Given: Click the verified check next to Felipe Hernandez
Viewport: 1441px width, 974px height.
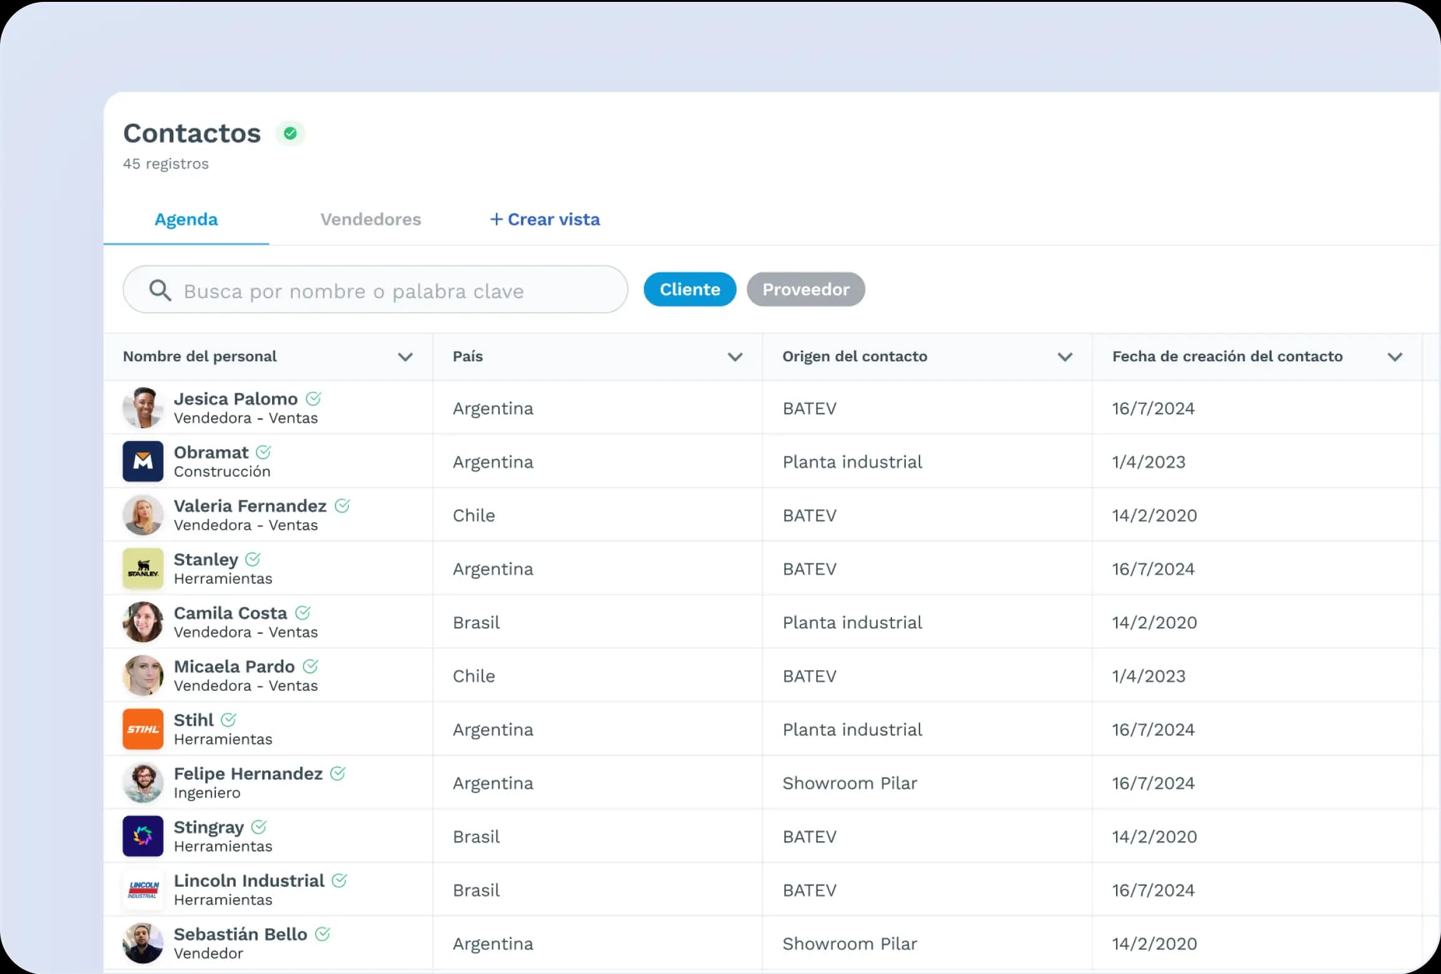Looking at the screenshot, I should point(337,773).
